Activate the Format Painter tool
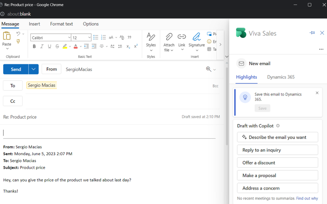The image size is (327, 204). (x=18, y=41)
